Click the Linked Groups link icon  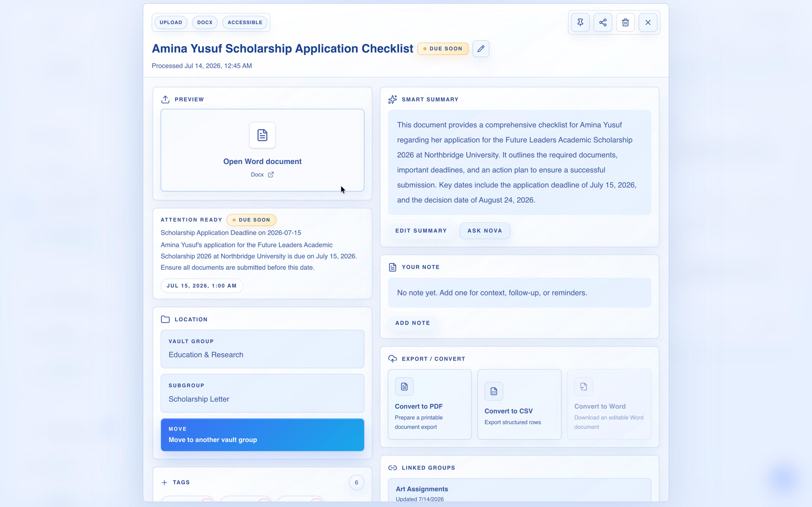(x=392, y=468)
